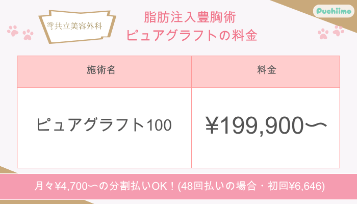Click the paw print nearest the 共立美容外科 badge

tap(28, 35)
